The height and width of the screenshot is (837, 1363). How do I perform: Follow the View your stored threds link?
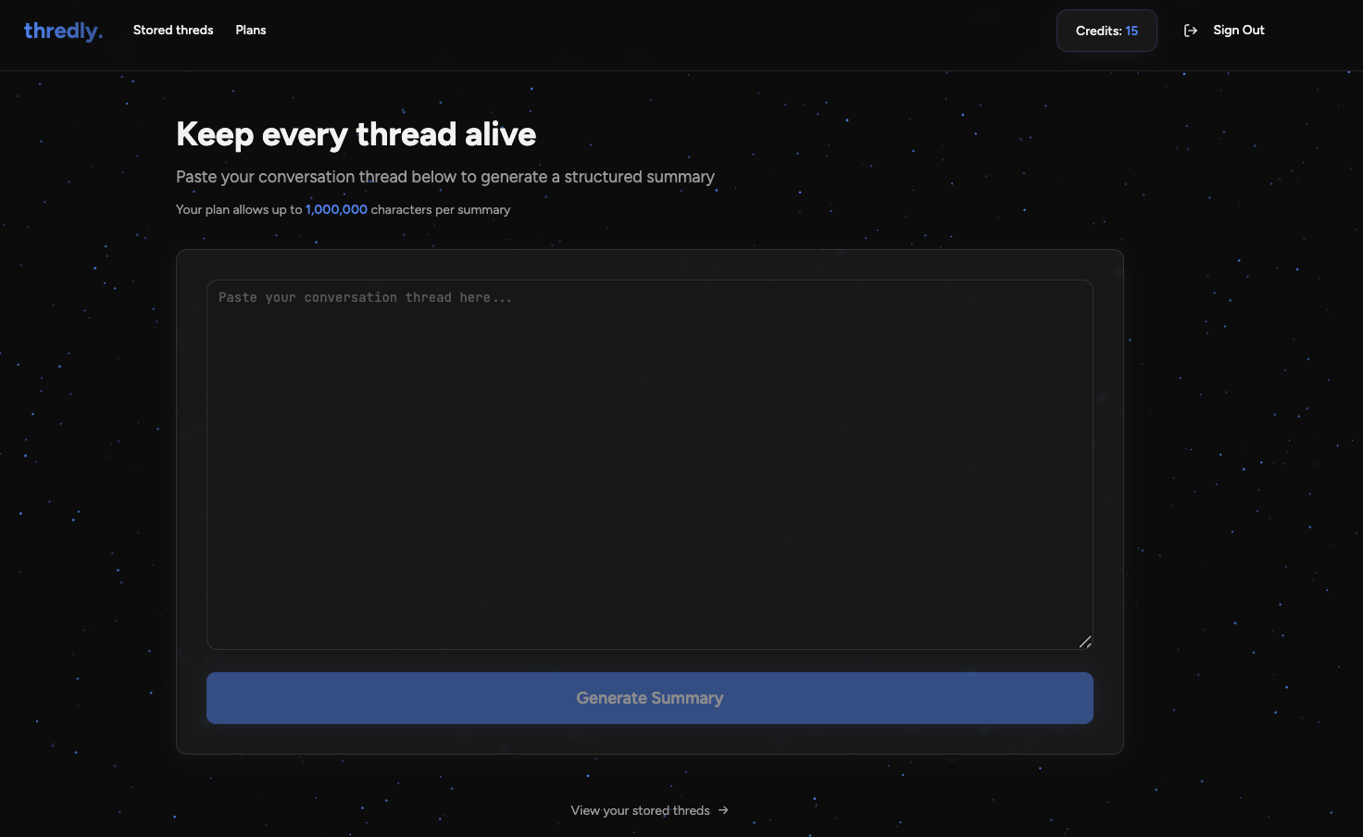pos(640,810)
